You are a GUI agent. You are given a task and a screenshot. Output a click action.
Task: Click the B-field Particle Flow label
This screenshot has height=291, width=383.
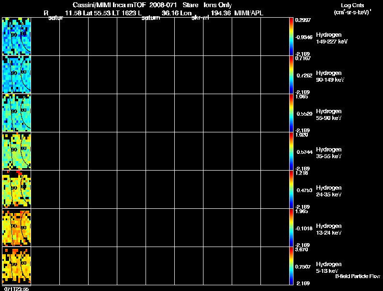click(x=358, y=276)
